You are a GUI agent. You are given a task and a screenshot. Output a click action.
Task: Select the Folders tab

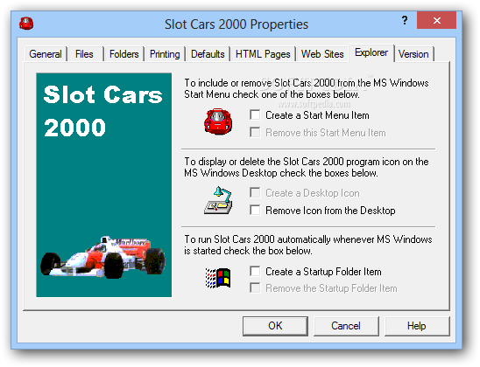(124, 54)
